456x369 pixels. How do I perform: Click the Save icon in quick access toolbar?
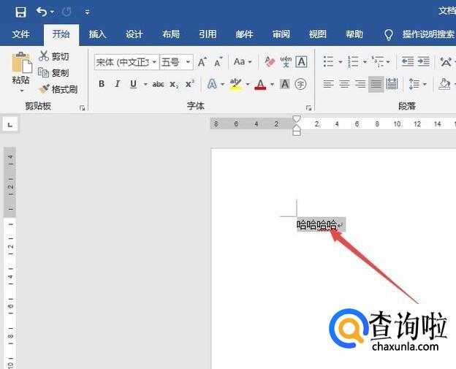point(20,12)
